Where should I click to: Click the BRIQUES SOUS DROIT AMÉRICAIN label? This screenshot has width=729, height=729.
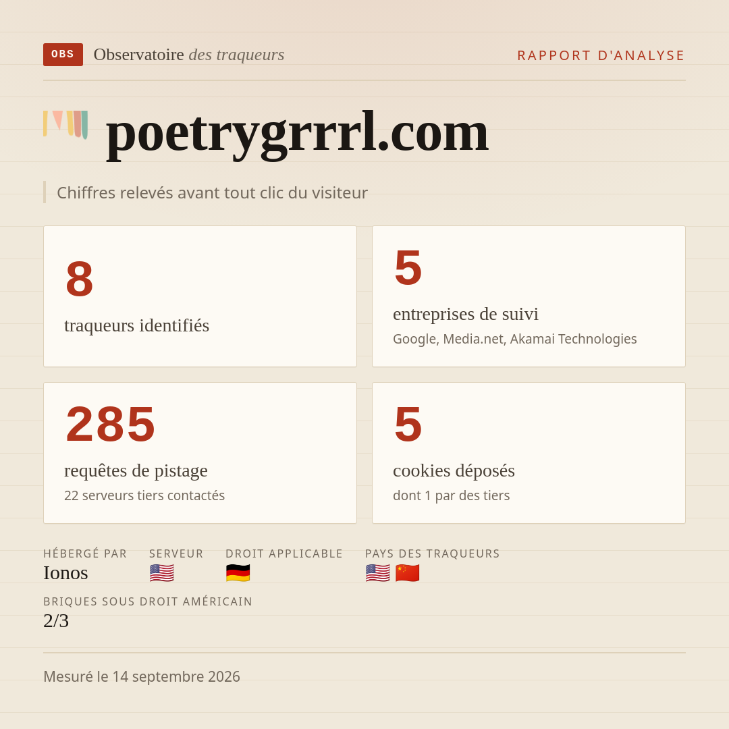click(148, 601)
